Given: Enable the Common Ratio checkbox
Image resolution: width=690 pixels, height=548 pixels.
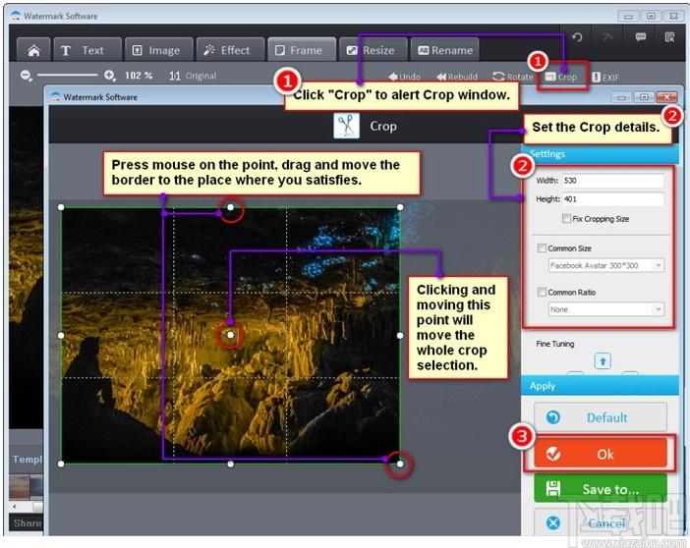Looking at the screenshot, I should pos(542,292).
